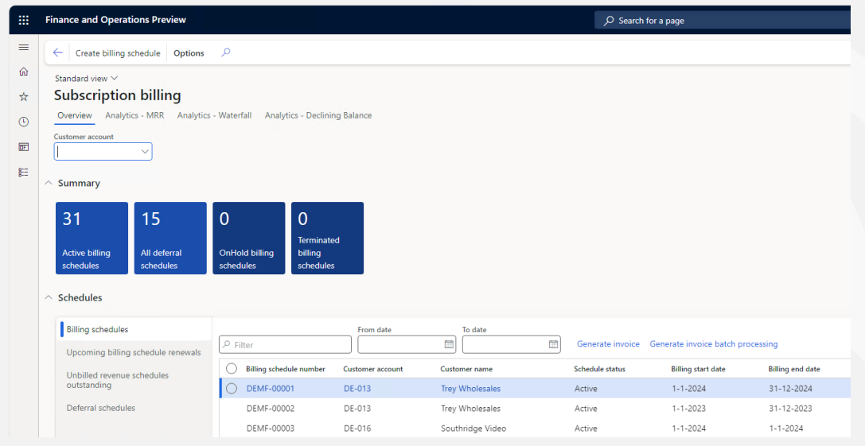Collapse the Summary section
The image size is (865, 446).
49,183
